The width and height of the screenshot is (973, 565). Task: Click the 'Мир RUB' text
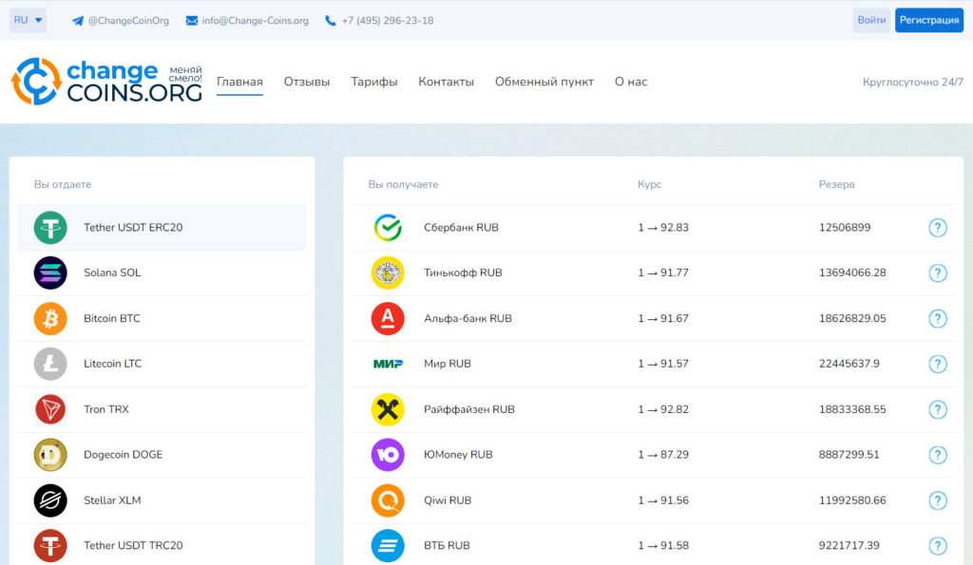[448, 364]
